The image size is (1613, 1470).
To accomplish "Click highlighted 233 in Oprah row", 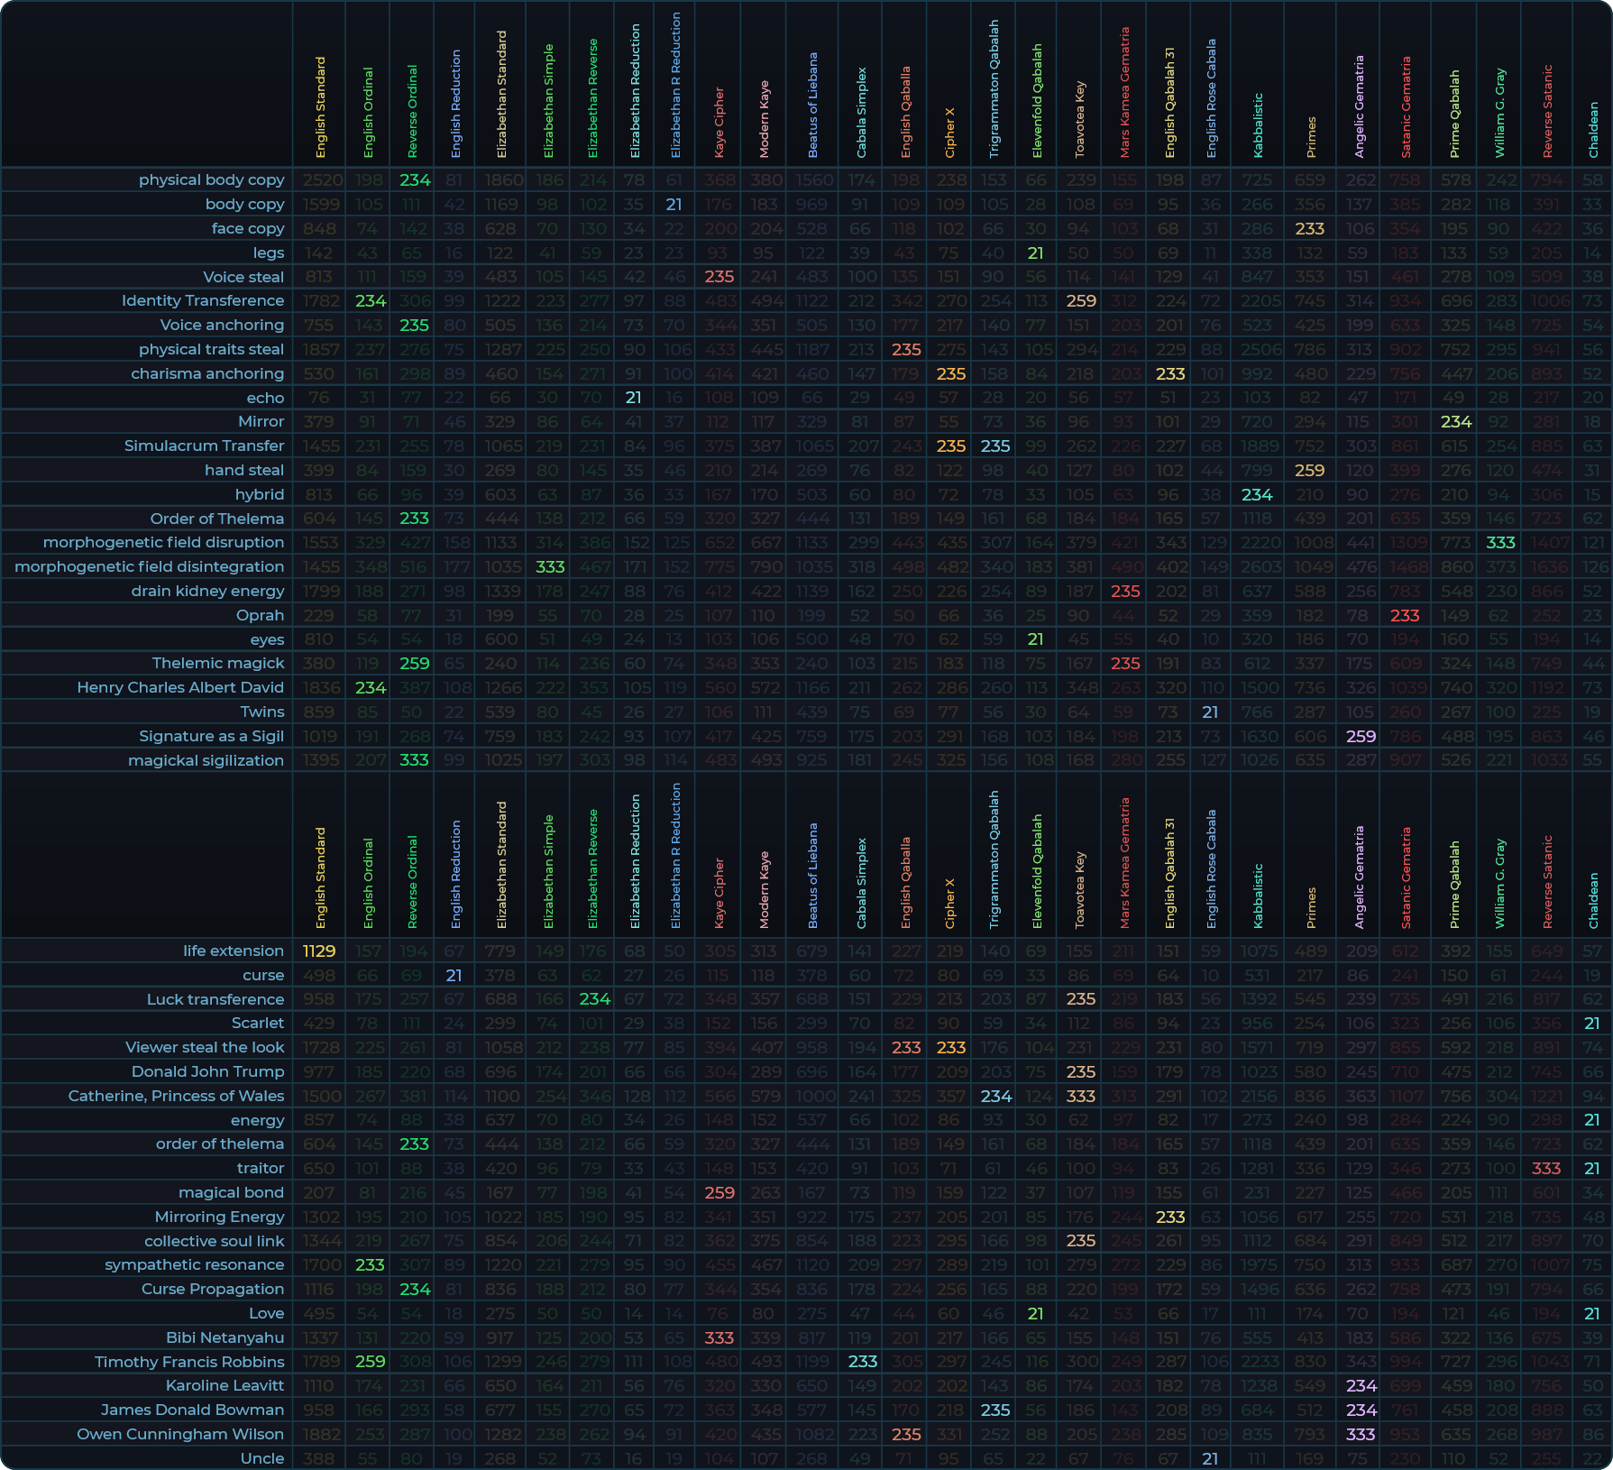I will point(1404,615).
